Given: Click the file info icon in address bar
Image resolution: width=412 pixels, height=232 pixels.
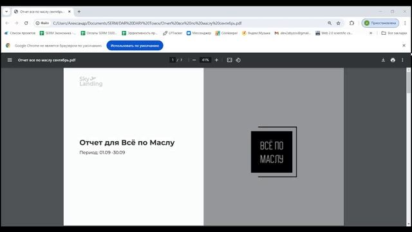Looking at the screenshot, I should pyautogui.click(x=42, y=23).
